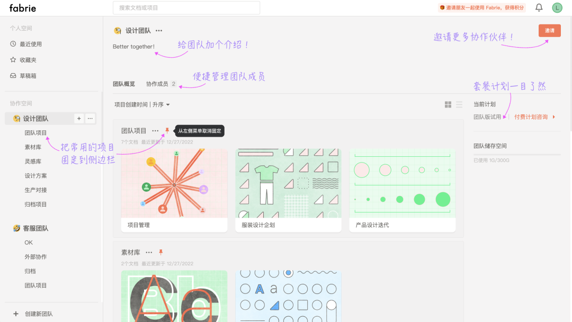The height and width of the screenshot is (322, 572).
Task: Open the typography Ba thumbnail in 素材库
Action: click(174, 296)
